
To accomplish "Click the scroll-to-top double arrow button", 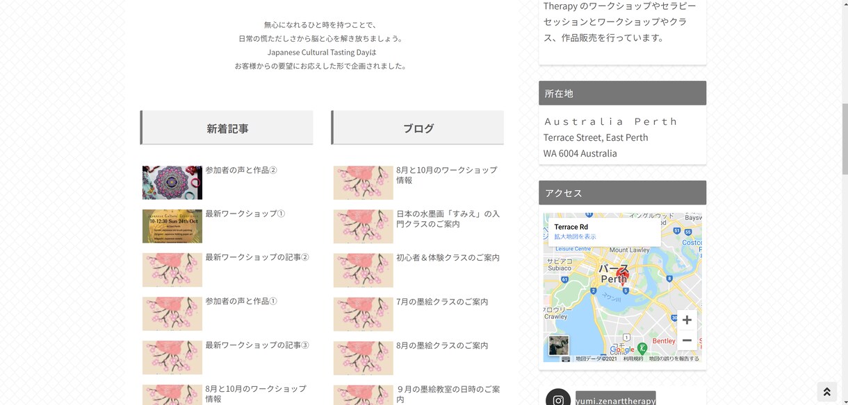I will pyautogui.click(x=827, y=392).
